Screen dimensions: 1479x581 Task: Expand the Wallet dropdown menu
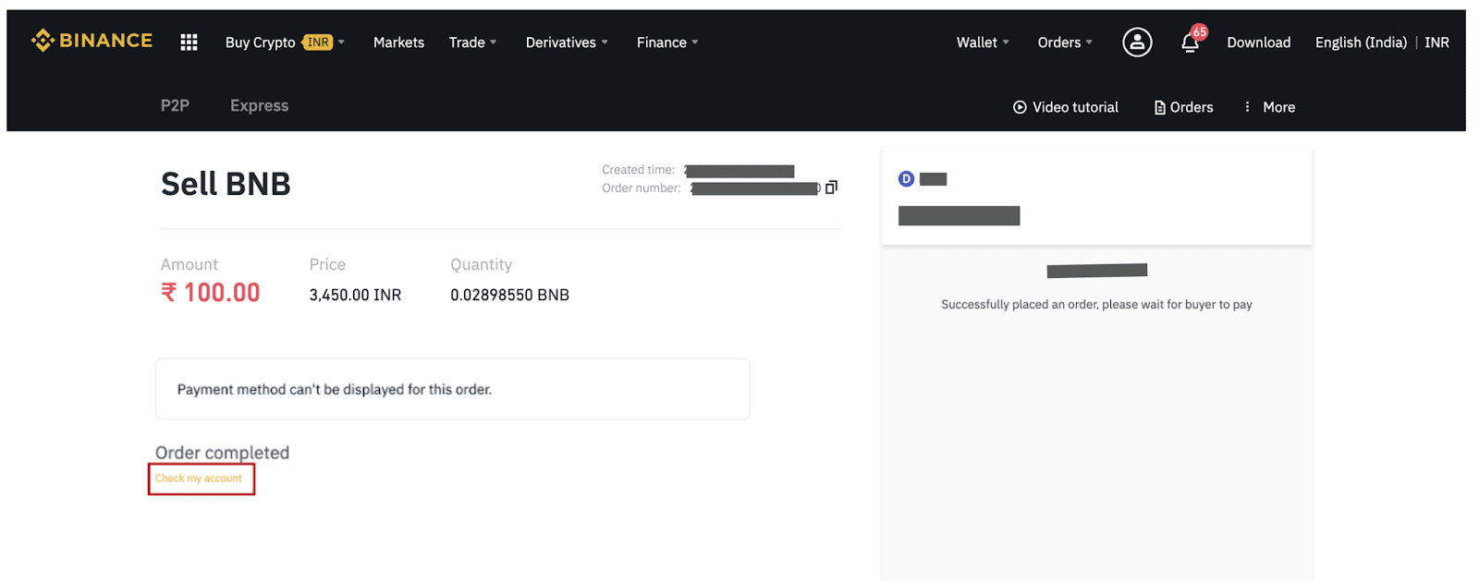coord(983,42)
